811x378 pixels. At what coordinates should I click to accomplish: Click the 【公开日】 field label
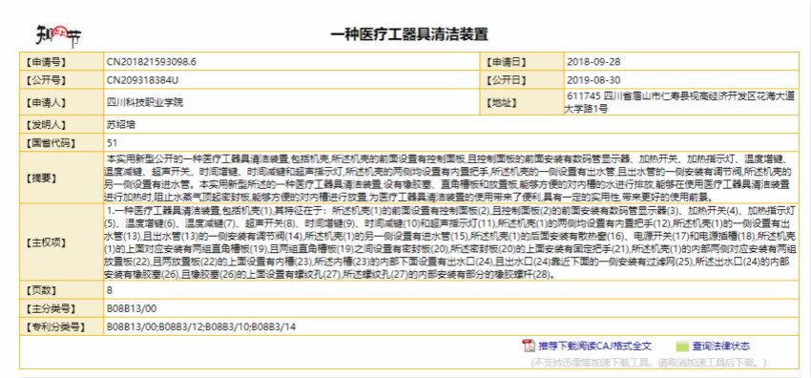tap(506, 80)
